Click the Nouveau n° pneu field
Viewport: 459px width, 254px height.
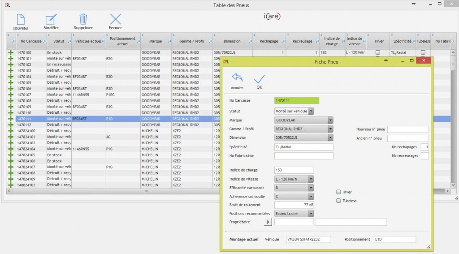tap(408, 129)
